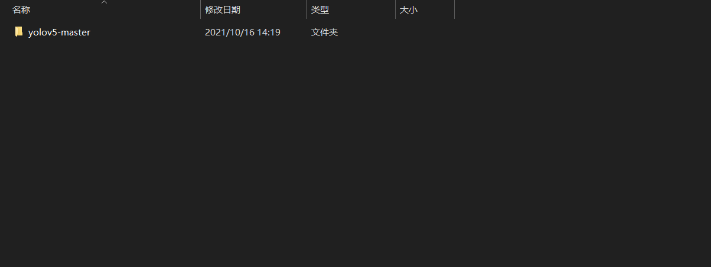The image size is (711, 267).
Task: Click the sort direction arrow above 名称
Action: (104, 2)
